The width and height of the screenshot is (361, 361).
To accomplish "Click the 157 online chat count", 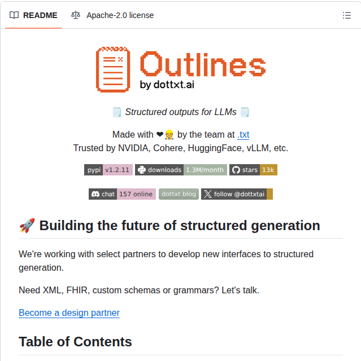I will click(136, 194).
